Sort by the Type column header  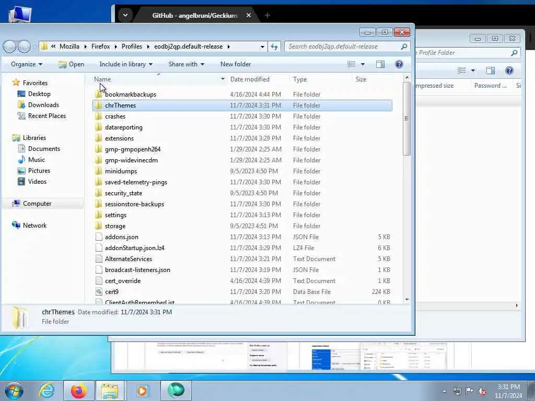pos(299,79)
